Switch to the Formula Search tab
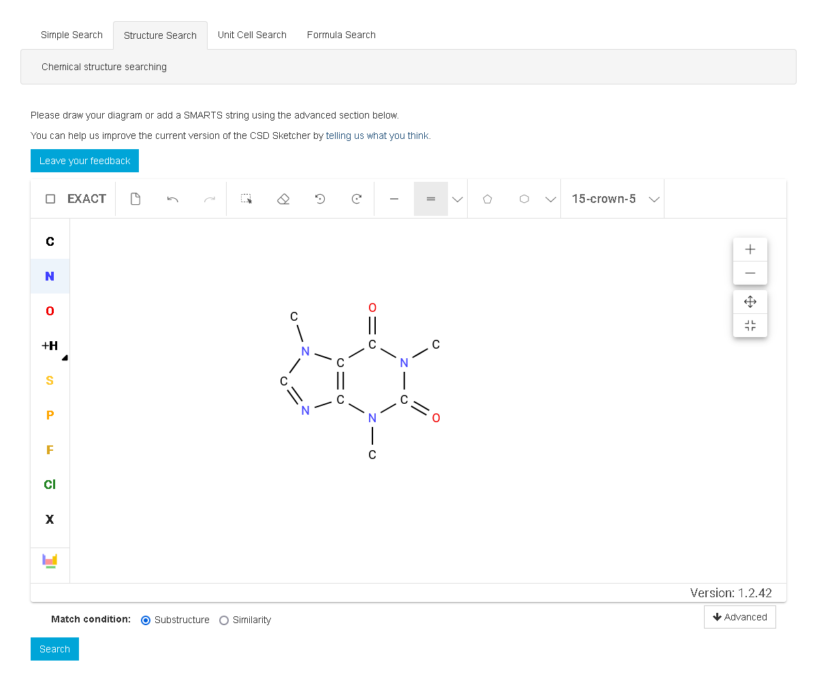 [341, 35]
